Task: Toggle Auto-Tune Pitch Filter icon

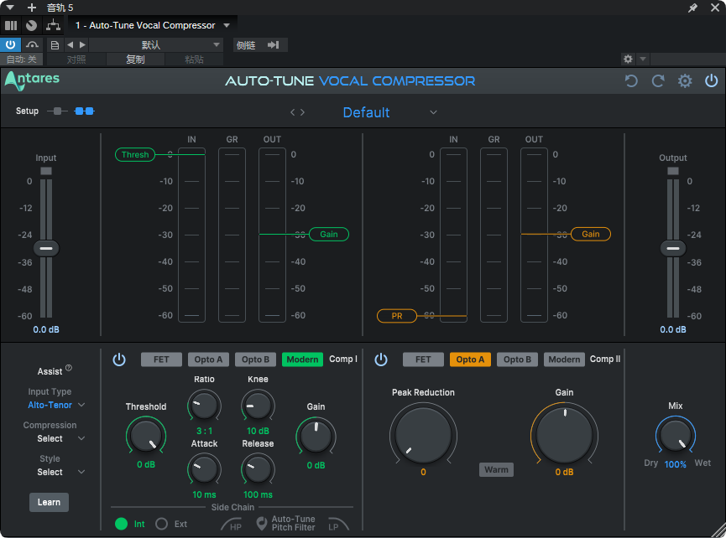Action: pos(262,524)
